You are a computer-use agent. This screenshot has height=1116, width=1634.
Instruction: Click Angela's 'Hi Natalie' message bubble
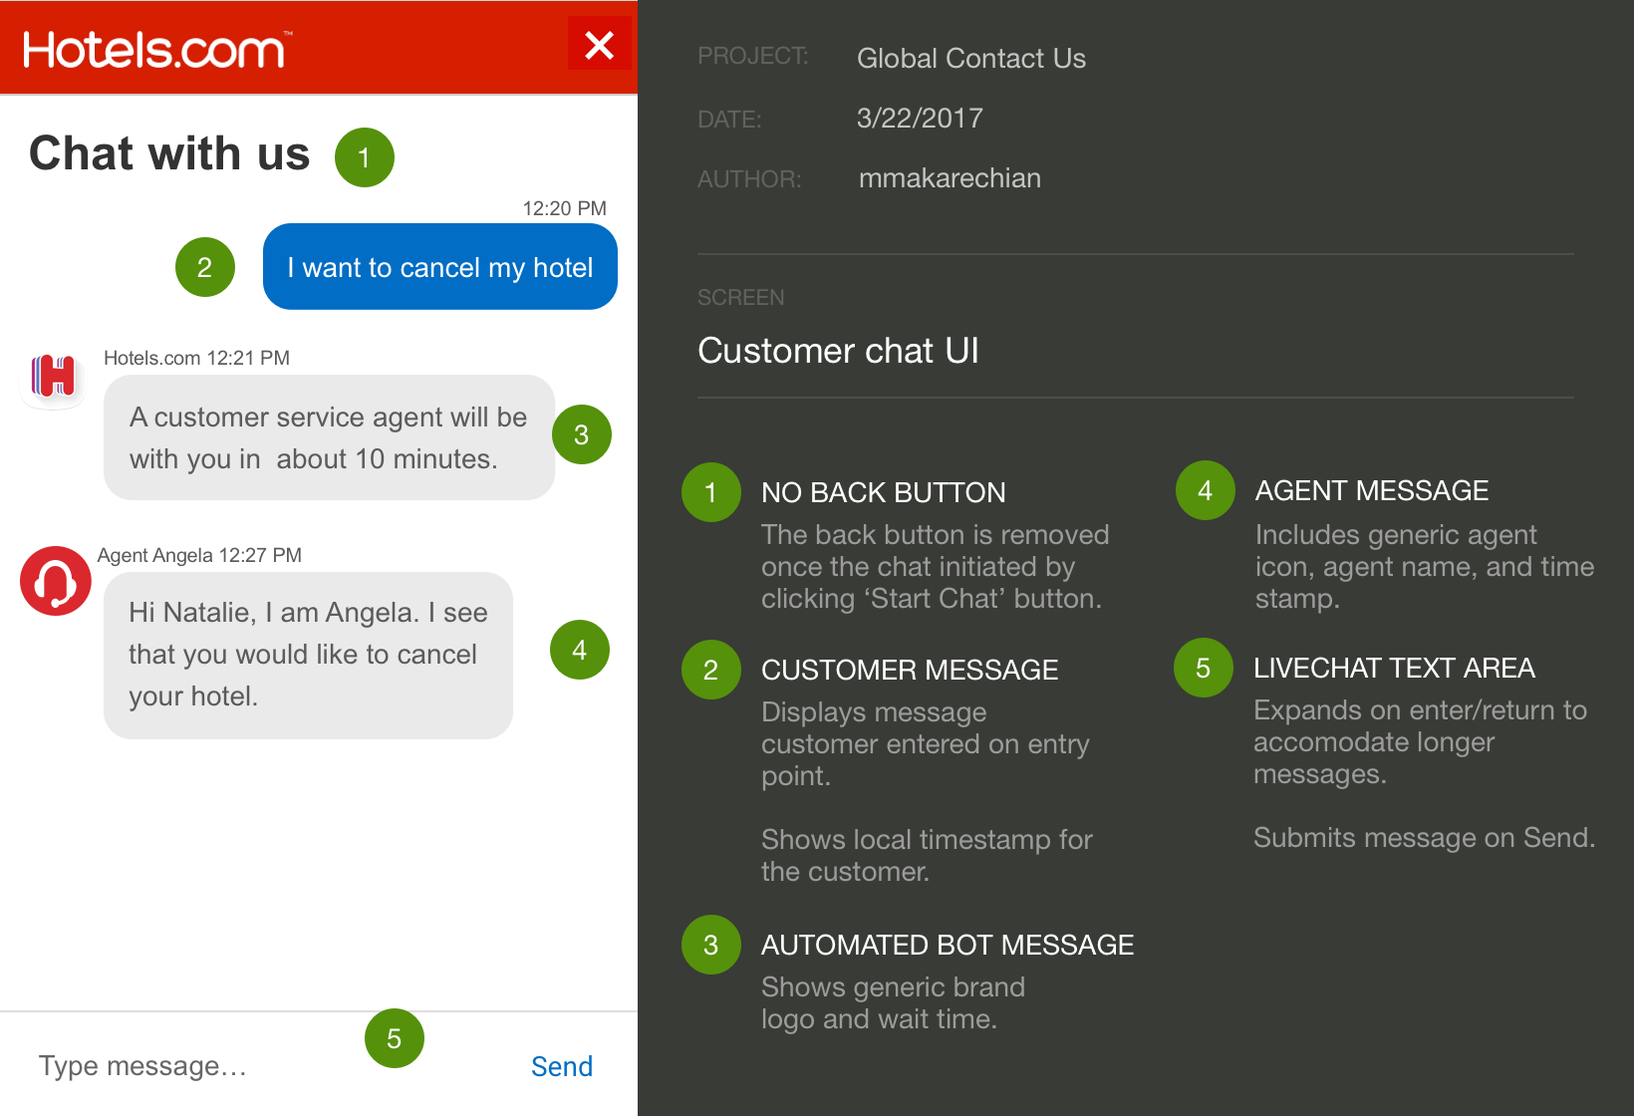(308, 655)
